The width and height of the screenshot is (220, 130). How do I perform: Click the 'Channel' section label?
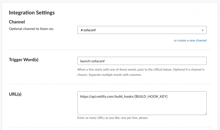pos(17,22)
